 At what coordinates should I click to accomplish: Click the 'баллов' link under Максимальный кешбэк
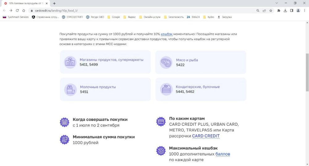tap(222, 154)
